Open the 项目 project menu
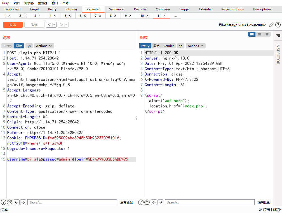The height and width of the screenshot is (213, 282). (x=17, y=3)
